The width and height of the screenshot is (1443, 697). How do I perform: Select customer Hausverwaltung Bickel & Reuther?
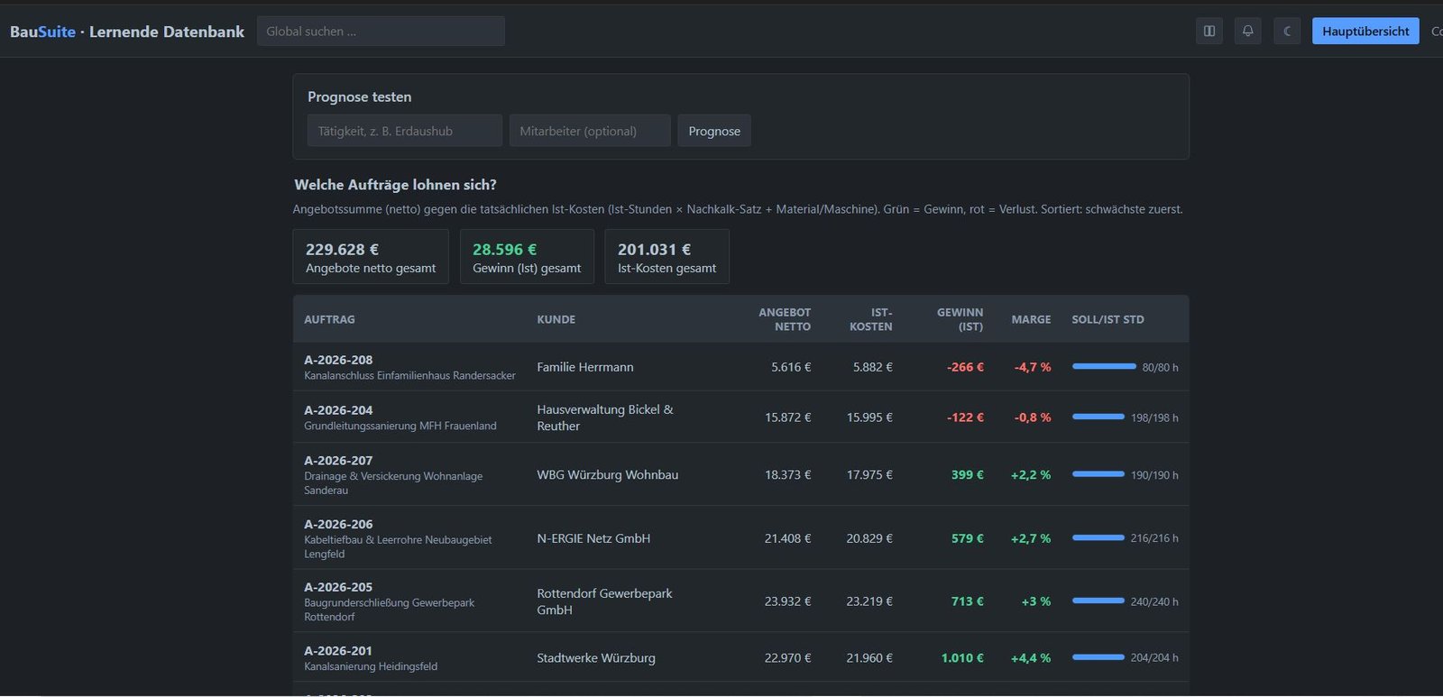(x=605, y=417)
